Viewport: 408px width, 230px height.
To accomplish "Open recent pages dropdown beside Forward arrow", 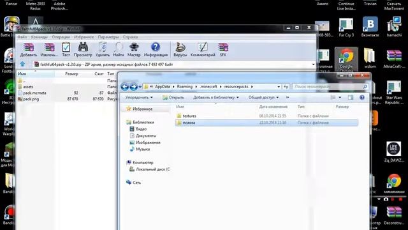I will click(x=140, y=87).
